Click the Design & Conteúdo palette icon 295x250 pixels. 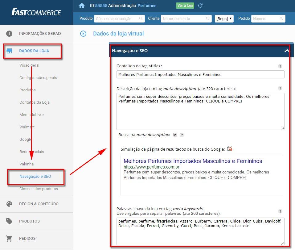tap(9, 204)
